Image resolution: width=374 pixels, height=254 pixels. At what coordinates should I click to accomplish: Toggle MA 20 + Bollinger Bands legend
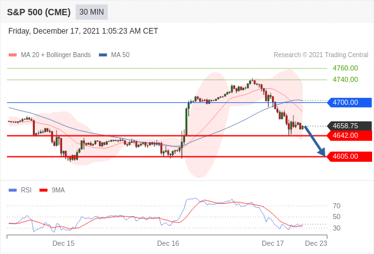pyautogui.click(x=49, y=55)
